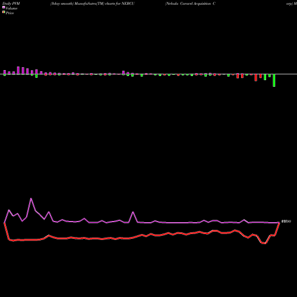Screen dimensions: 297x297
Task: Click the red-green Price legend swatch
Action: click(x=4, y=12)
